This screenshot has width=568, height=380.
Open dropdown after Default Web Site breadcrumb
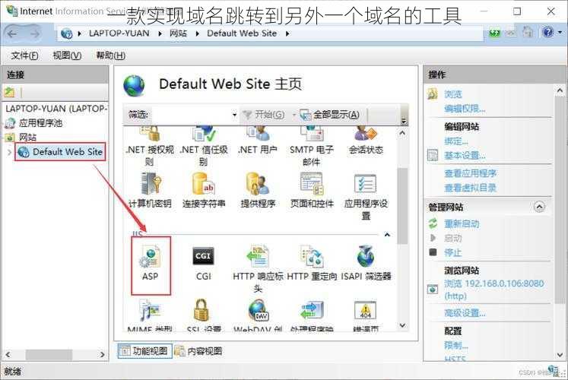[287, 33]
